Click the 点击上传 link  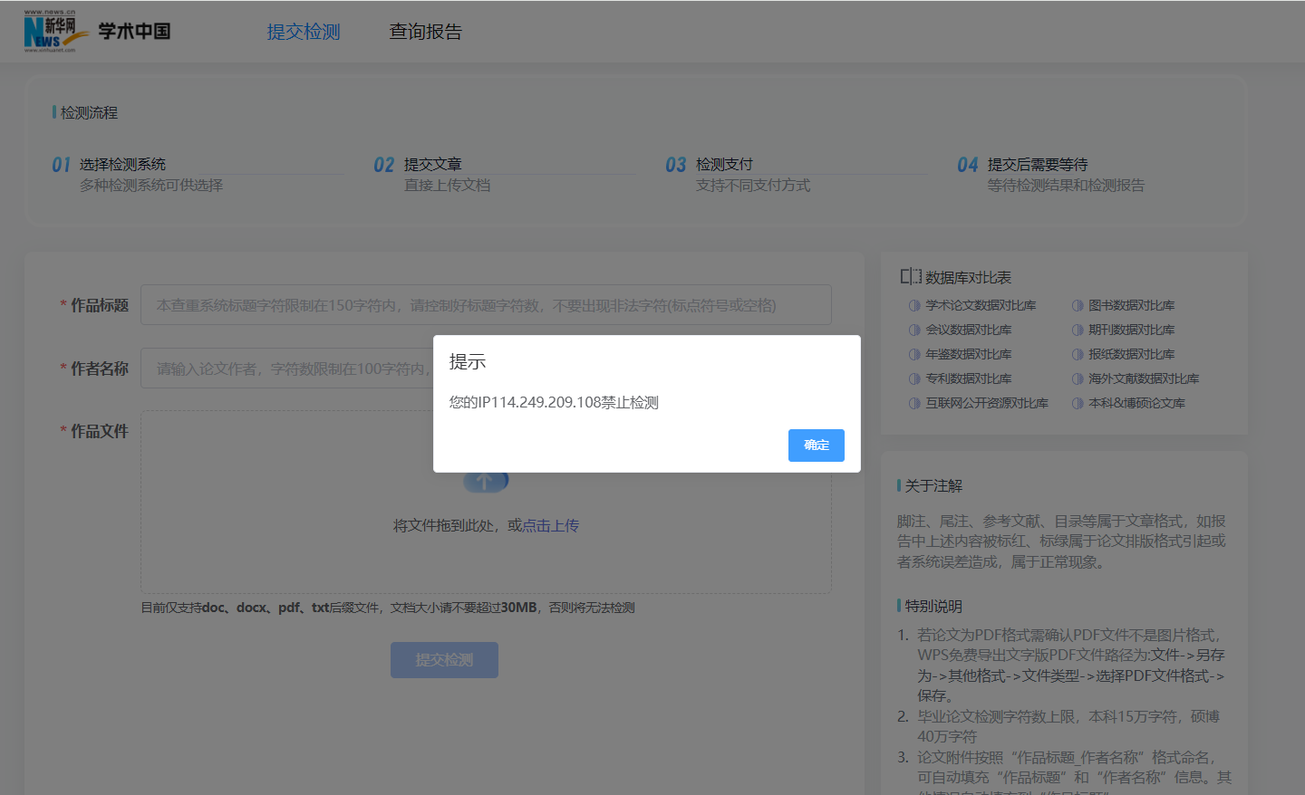tap(551, 526)
